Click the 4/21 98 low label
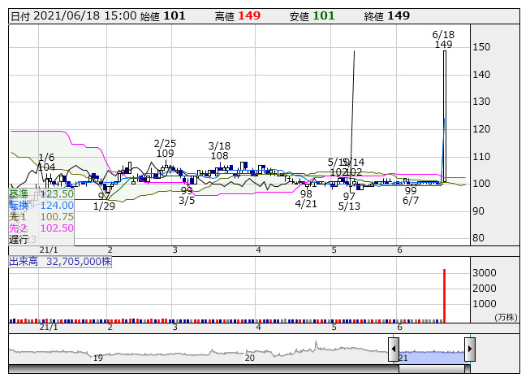Image resolution: width=530 pixels, height=382 pixels. 306,199
